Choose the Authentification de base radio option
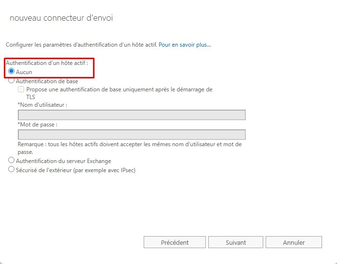Screen dimensions: 337x264 click(11, 80)
